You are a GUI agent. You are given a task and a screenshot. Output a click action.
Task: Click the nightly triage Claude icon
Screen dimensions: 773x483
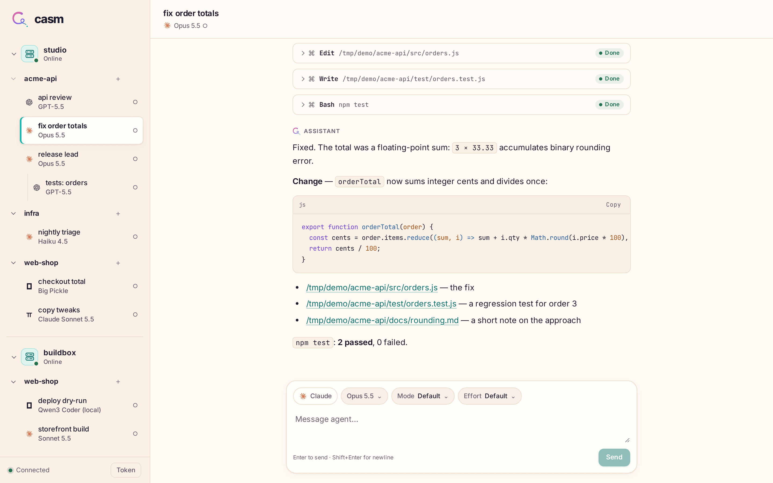pos(29,237)
